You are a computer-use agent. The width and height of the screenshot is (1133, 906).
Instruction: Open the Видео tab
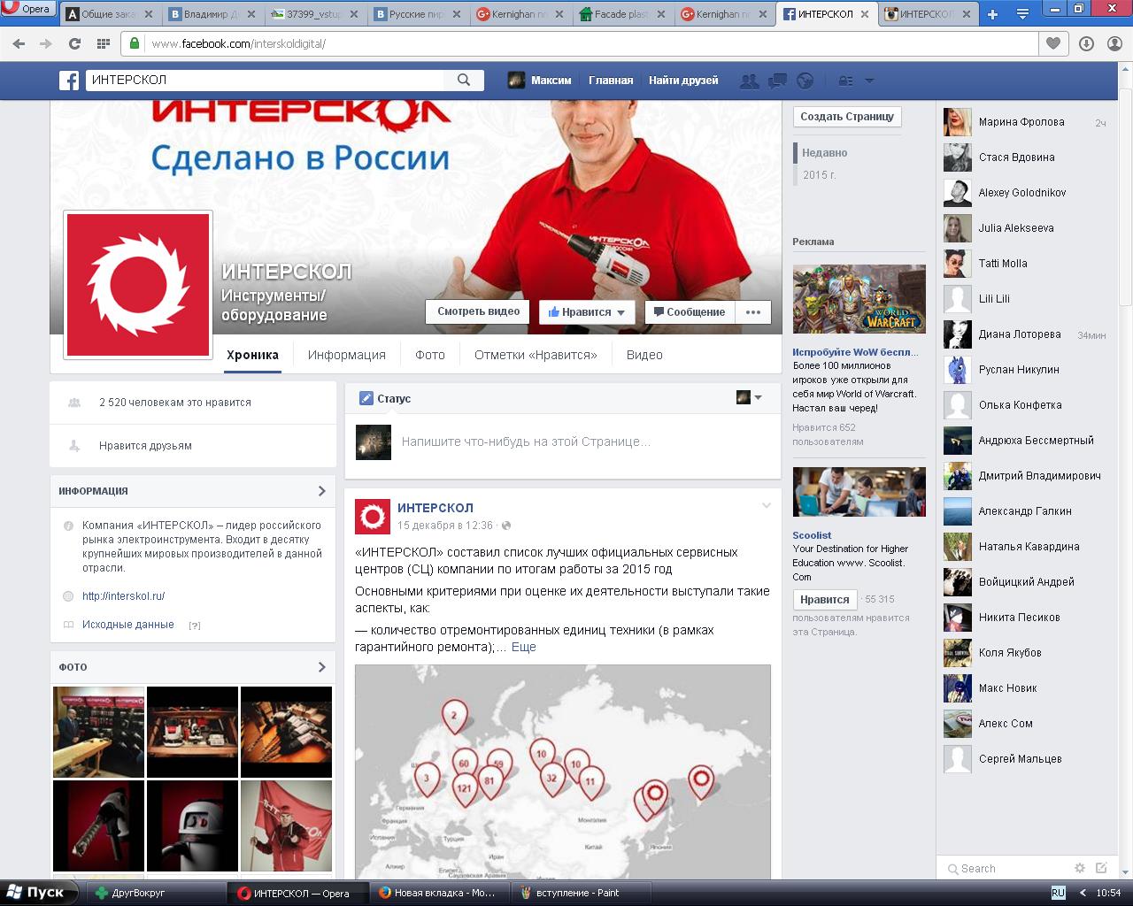(644, 355)
